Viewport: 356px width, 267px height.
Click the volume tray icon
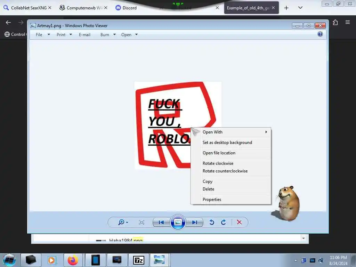321,260
